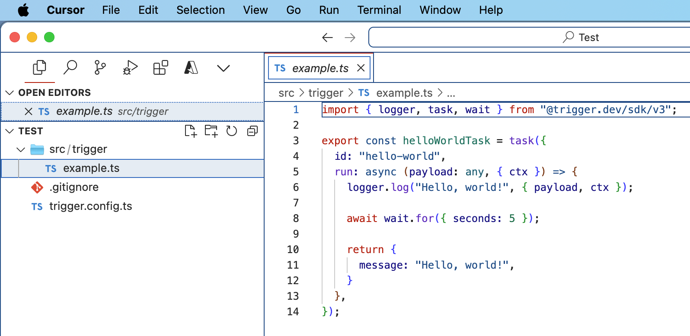The width and height of the screenshot is (690, 336).
Task: Click the example.ts breadcrumb segment
Action: pyautogui.click(x=404, y=93)
